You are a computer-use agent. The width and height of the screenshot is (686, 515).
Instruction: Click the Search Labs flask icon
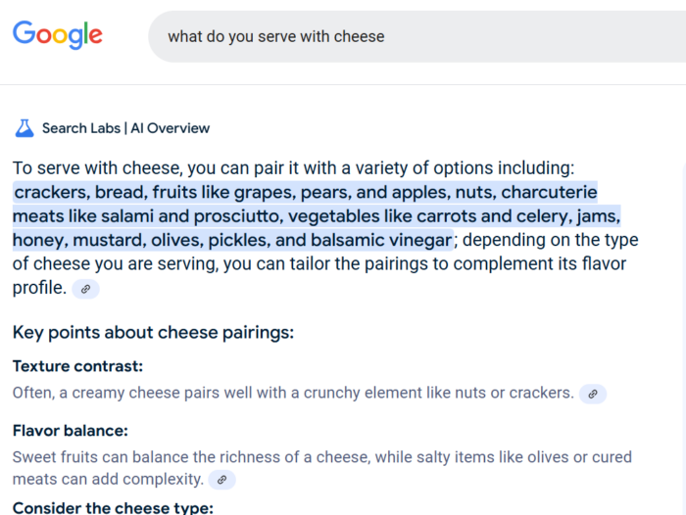24,128
